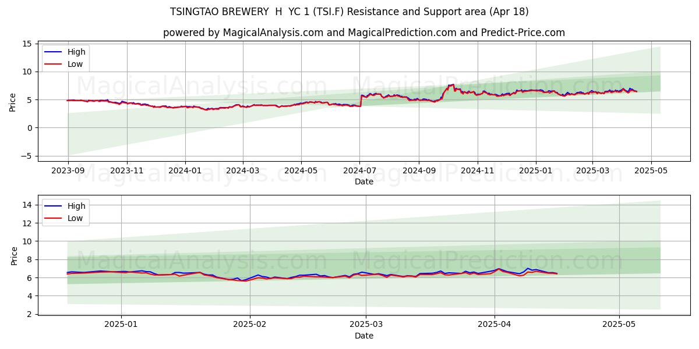Click the top chart's '2025-05' tick label

650,170
